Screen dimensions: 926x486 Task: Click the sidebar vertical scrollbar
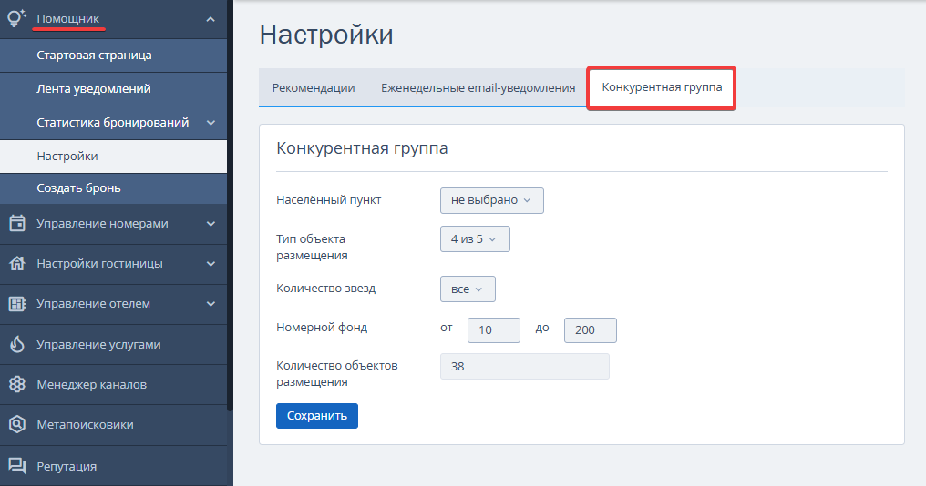(230, 207)
